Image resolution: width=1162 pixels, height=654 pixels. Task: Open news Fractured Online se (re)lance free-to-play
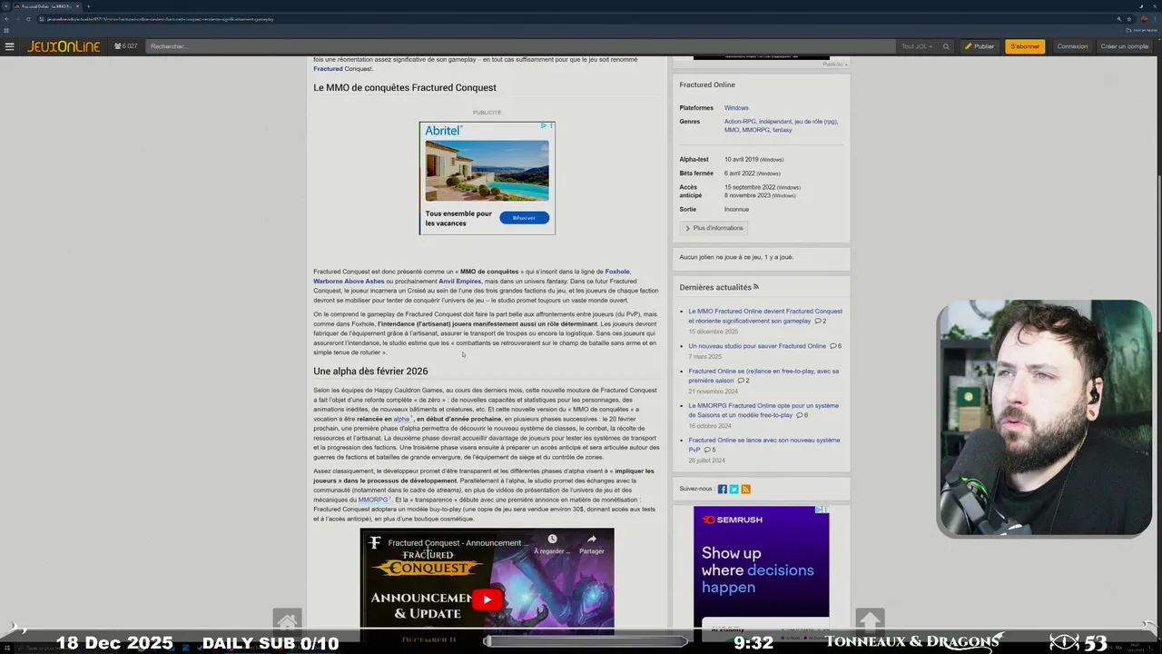click(x=763, y=375)
